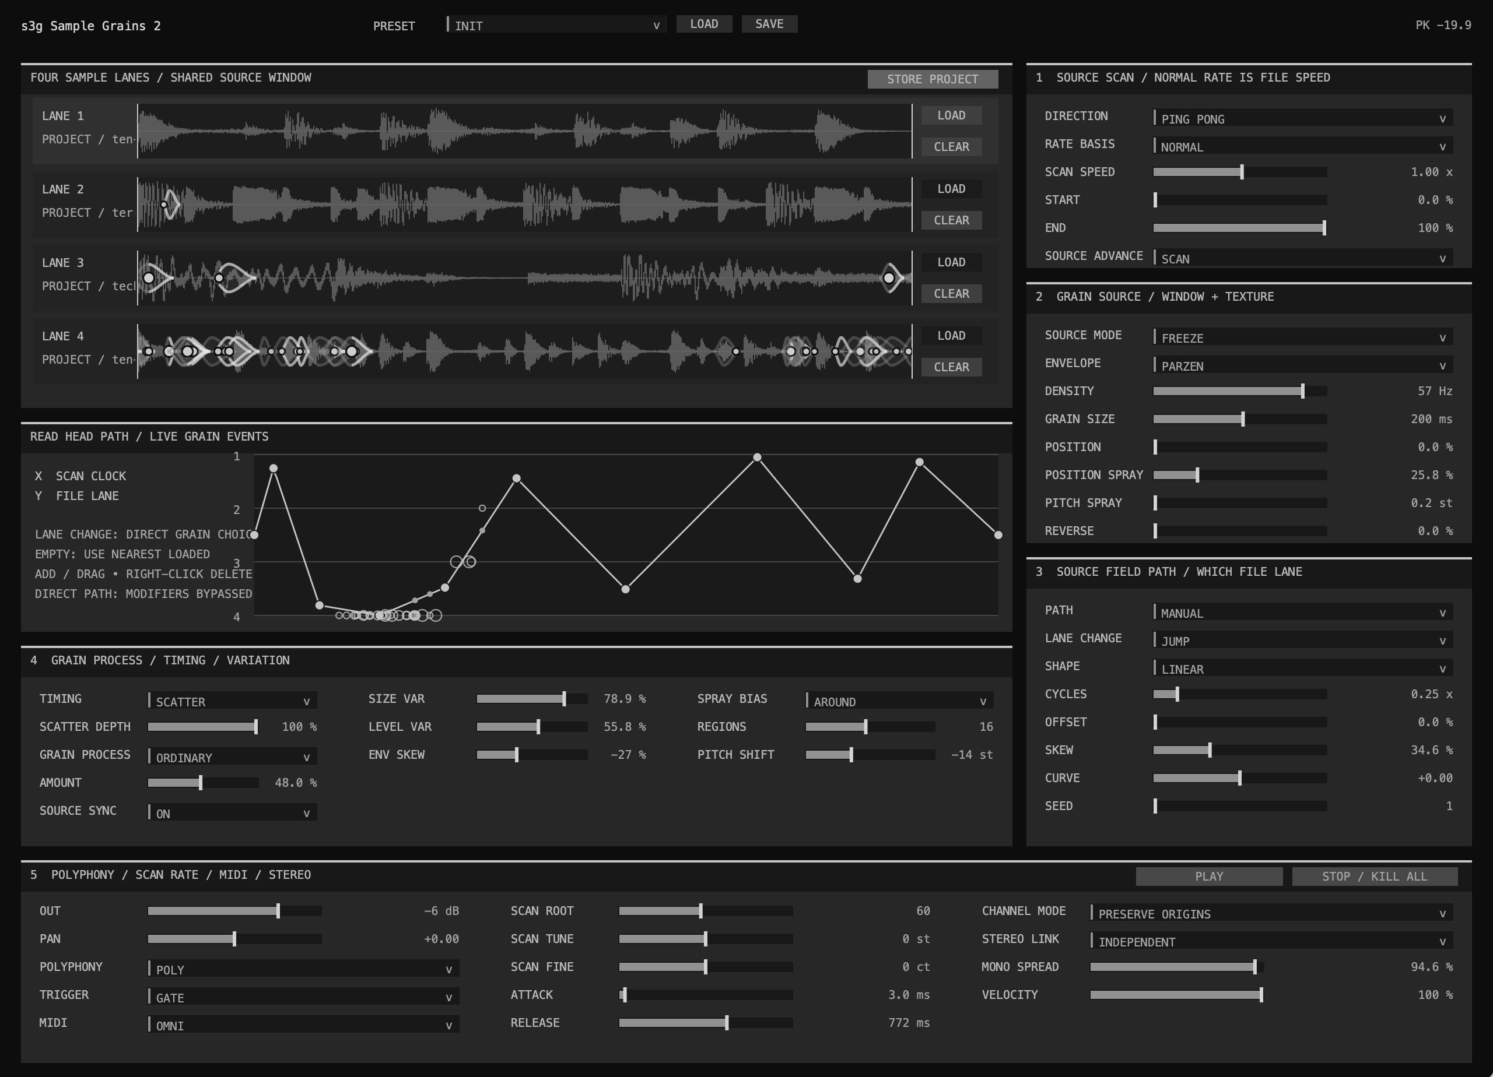Click LOAD for Lane 2
Screen dimensions: 1493x1077
tap(951, 189)
